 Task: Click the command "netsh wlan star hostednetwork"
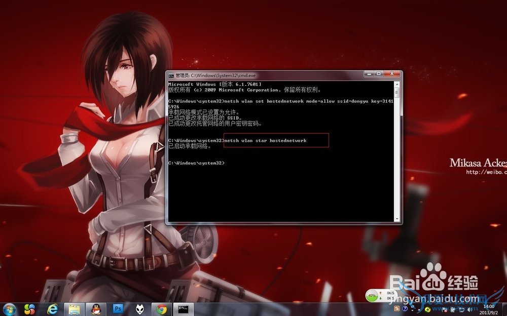point(265,141)
